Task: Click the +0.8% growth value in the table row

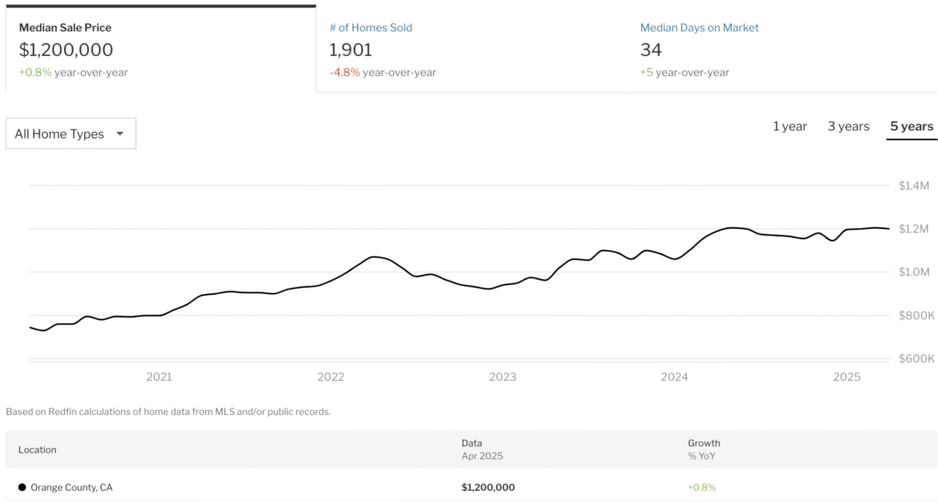Action: [702, 487]
